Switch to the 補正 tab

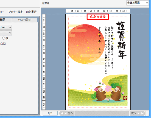coord(6,20)
